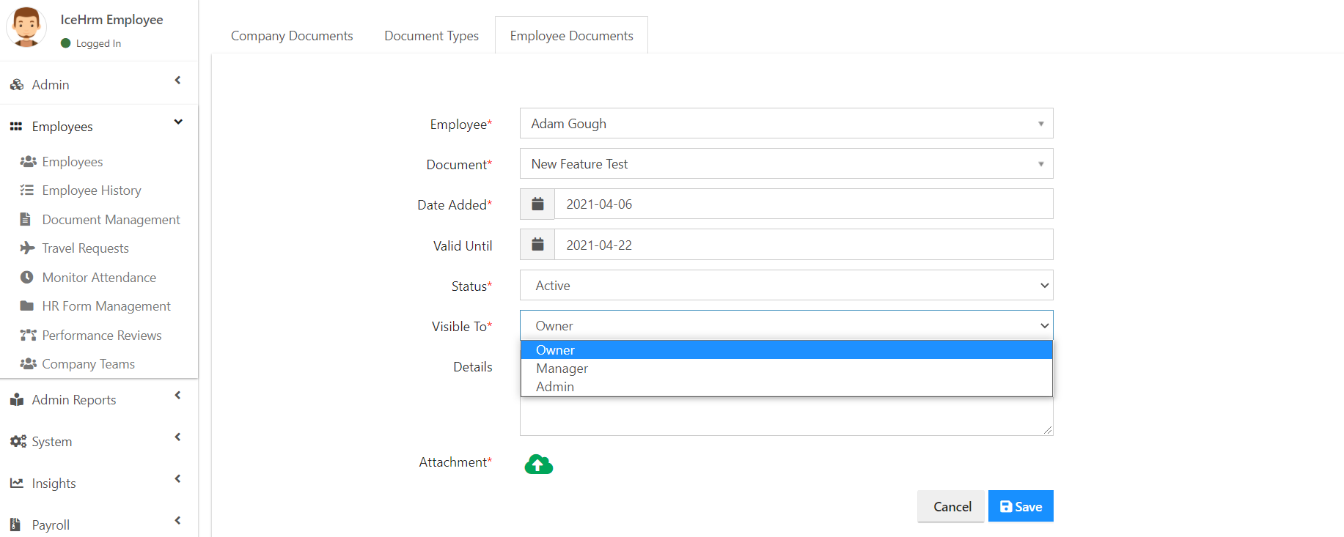This screenshot has height=537, width=1344.
Task: Click inside the Details text area
Action: click(x=787, y=416)
